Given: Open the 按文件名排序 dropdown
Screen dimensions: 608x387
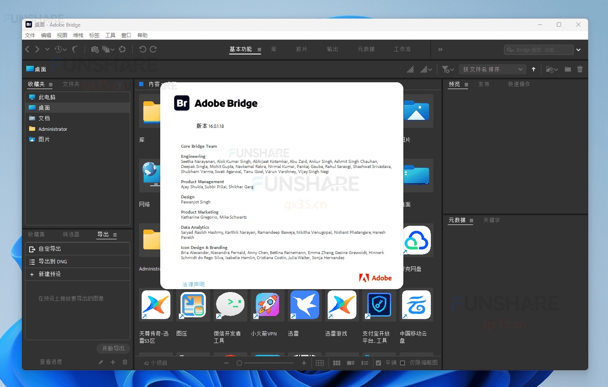Looking at the screenshot, I should [x=492, y=69].
